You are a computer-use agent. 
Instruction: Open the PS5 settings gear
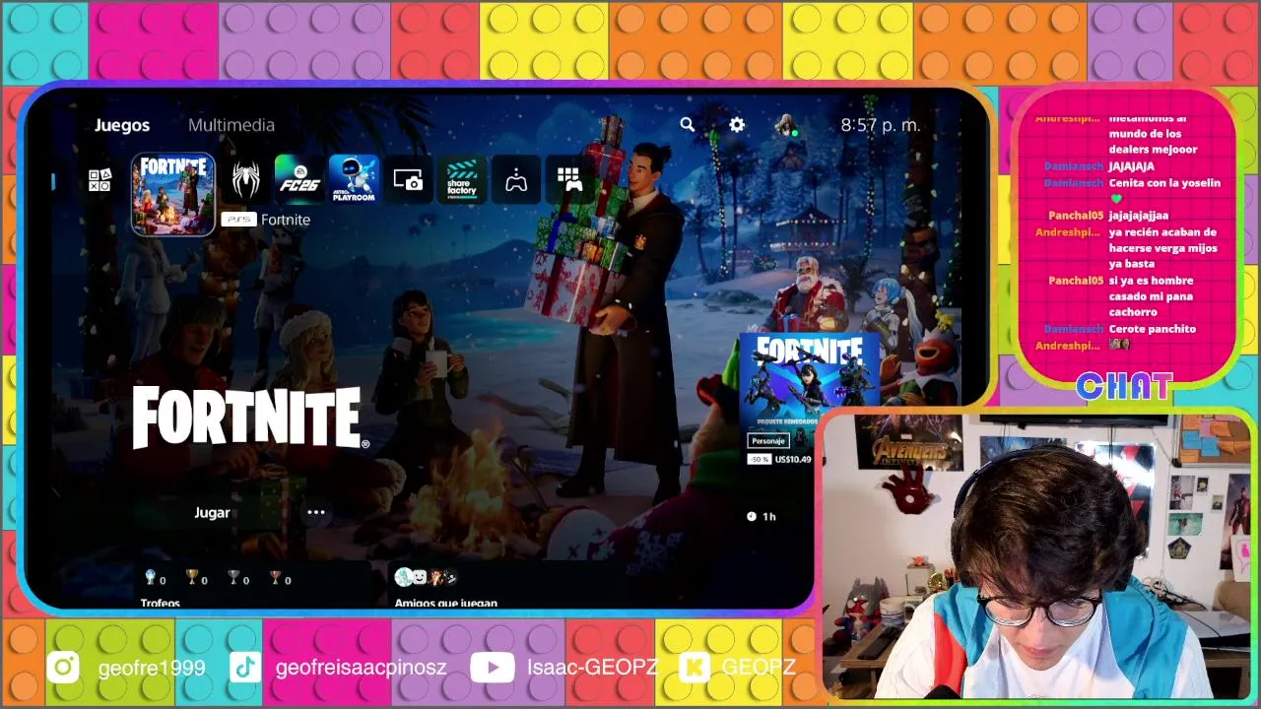point(737,125)
